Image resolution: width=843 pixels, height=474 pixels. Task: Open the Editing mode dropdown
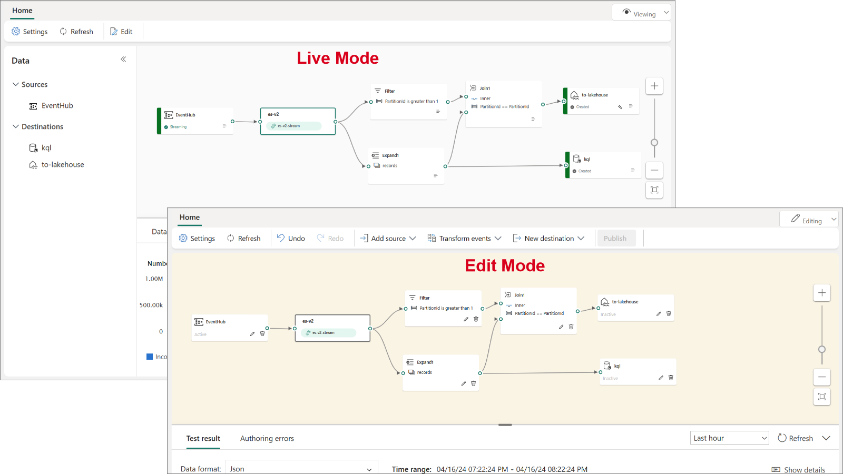click(x=809, y=220)
